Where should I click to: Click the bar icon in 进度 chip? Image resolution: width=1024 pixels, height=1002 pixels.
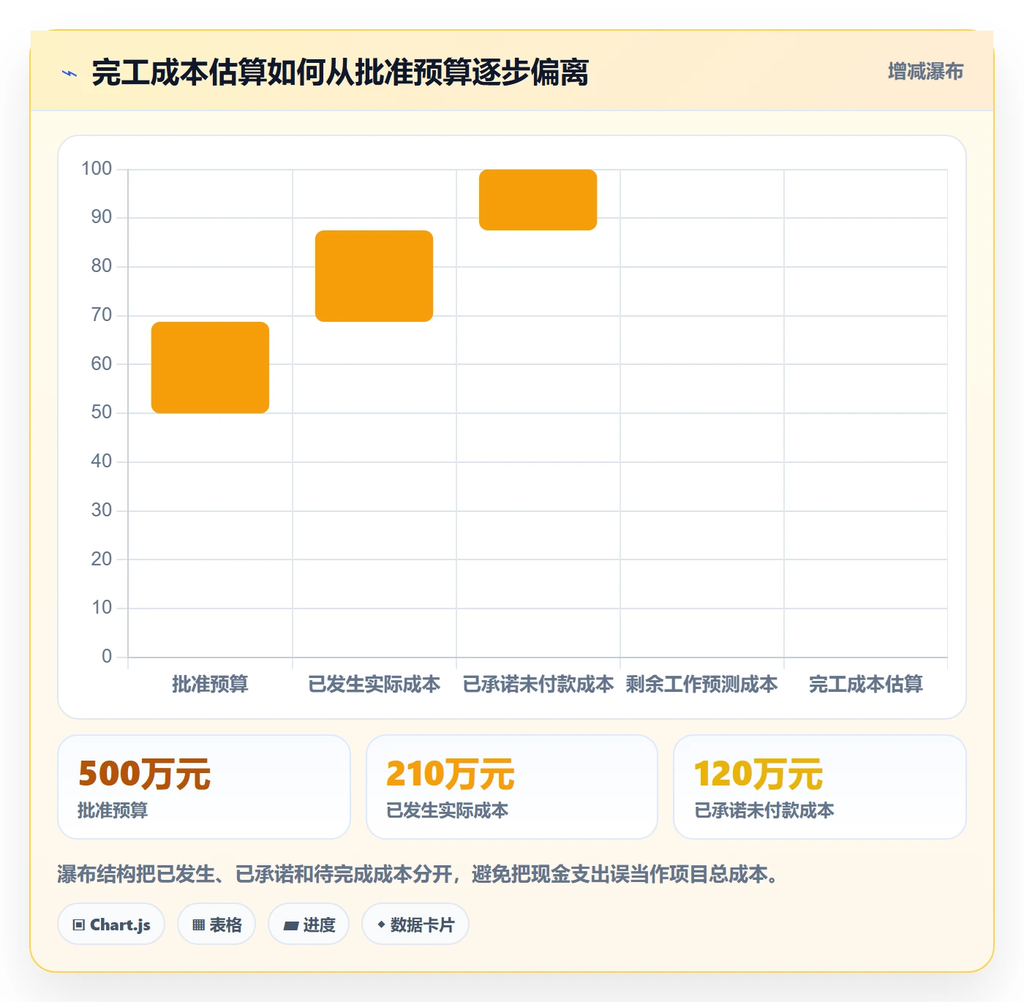[x=290, y=926]
